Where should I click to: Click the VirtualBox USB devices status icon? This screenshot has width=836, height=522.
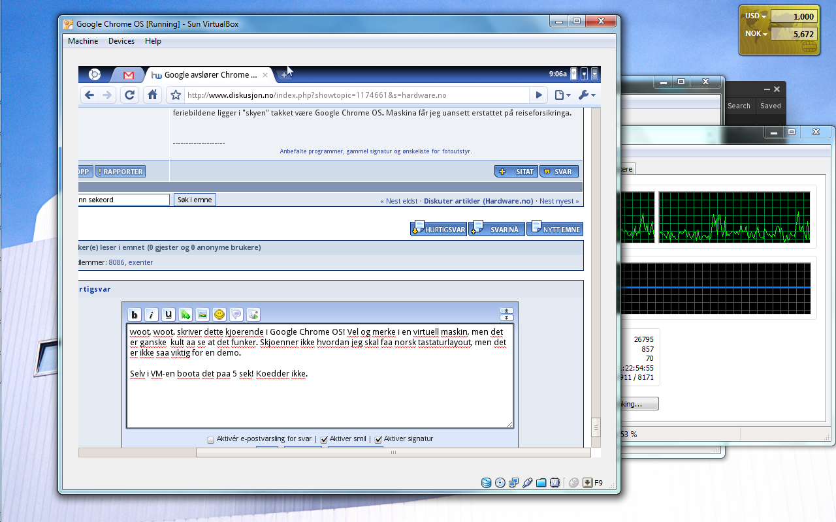pos(528,483)
